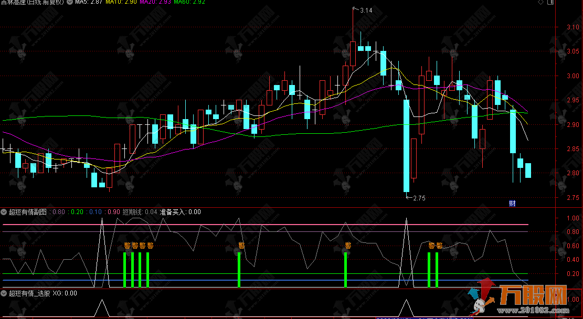Select the magenta MA20 label

(156, 2)
